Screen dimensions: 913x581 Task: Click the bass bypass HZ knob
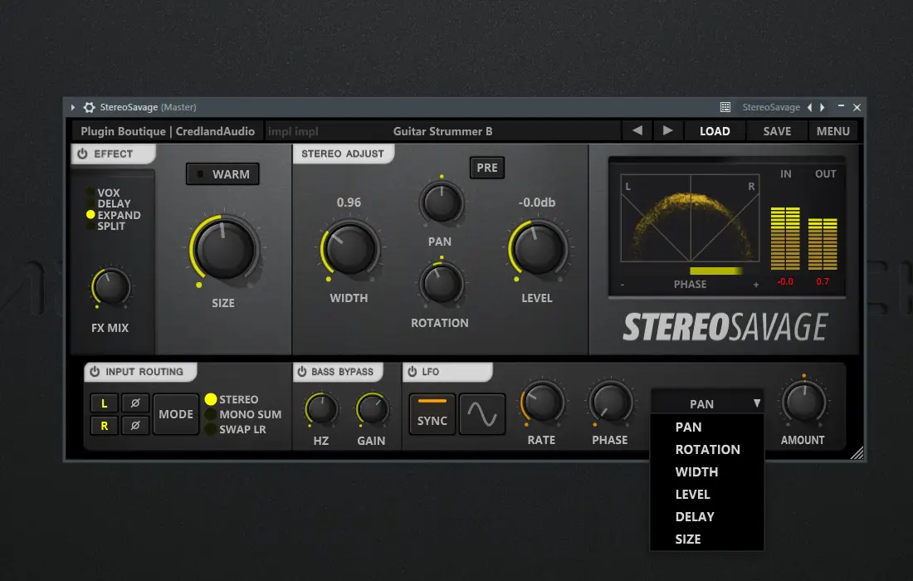click(321, 408)
